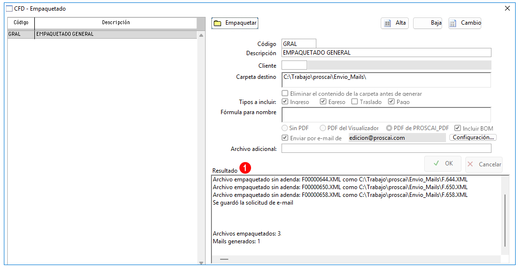Select the Sin PDF radio option
The image size is (520, 267).
coord(284,128)
